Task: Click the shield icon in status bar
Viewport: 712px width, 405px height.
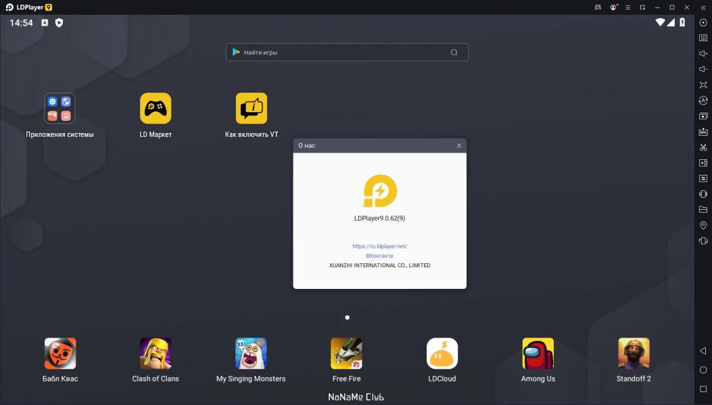Action: pyautogui.click(x=59, y=23)
